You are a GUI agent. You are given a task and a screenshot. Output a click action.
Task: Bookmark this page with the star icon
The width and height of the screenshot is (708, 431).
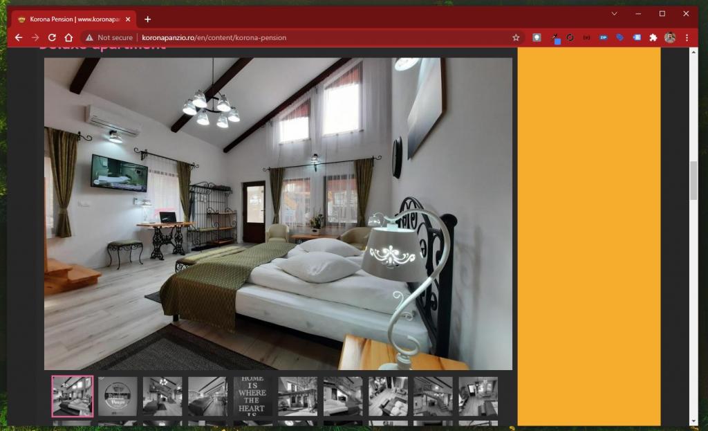516,37
